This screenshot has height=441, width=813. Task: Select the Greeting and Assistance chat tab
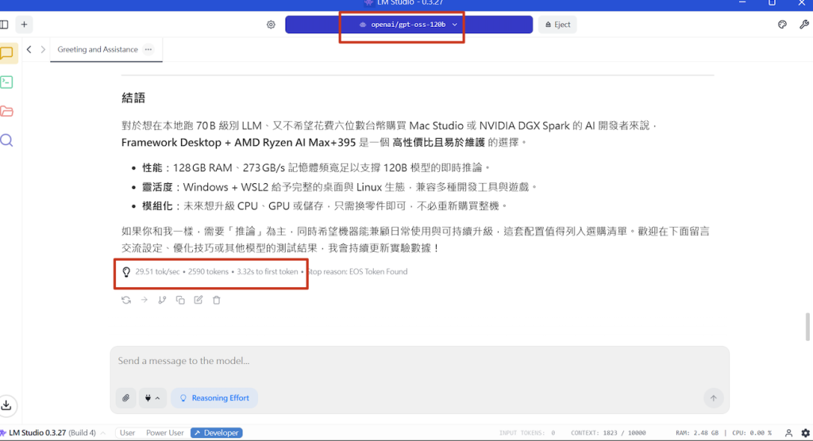[98, 49]
